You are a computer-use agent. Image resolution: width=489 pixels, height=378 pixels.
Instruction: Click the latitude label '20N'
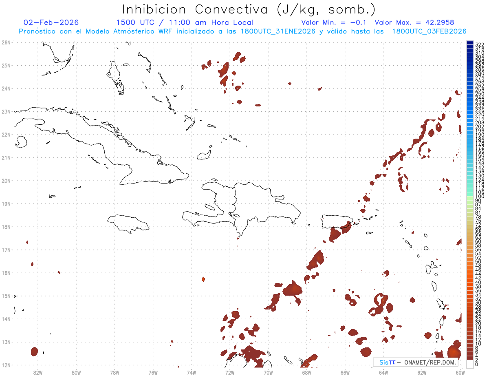point(6,181)
